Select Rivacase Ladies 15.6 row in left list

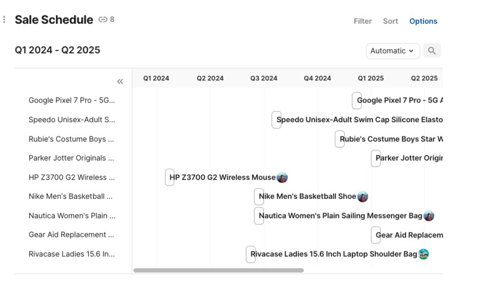click(71, 254)
